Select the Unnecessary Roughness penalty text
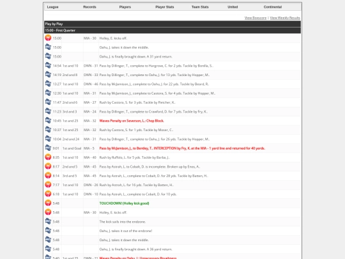This screenshot has width=345, height=259. pyautogui.click(x=138, y=258)
